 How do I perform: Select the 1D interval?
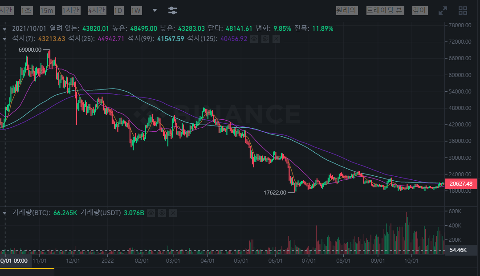click(118, 11)
